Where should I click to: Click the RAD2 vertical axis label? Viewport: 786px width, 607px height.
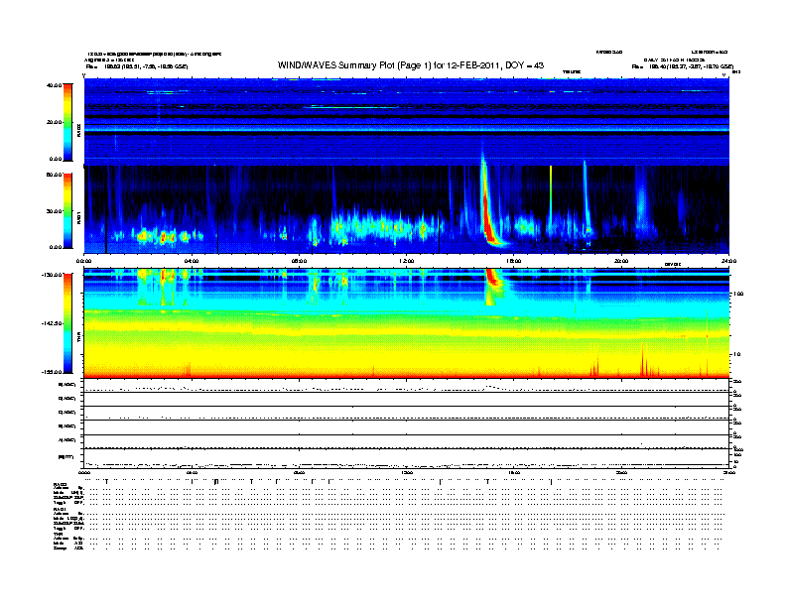click(x=78, y=131)
